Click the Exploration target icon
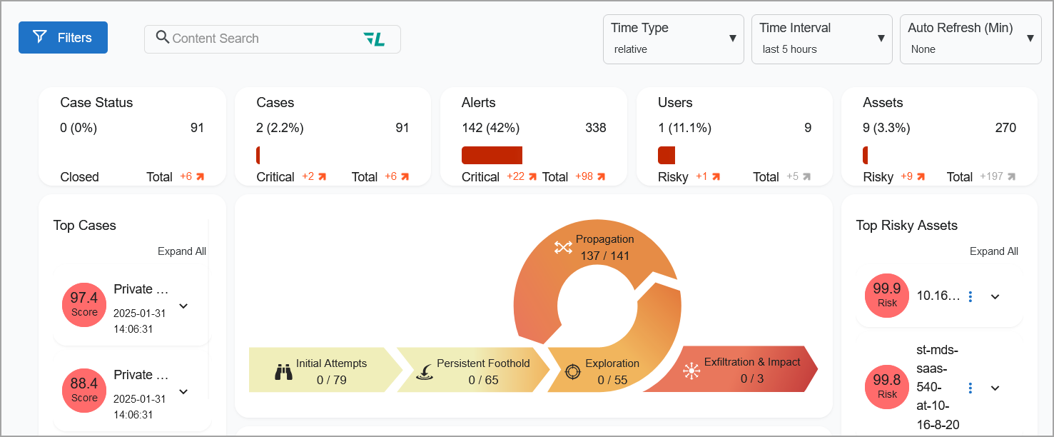 pyautogui.click(x=572, y=372)
